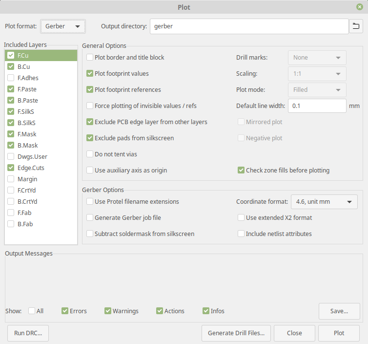Open Run DRC dialog

(x=28, y=333)
